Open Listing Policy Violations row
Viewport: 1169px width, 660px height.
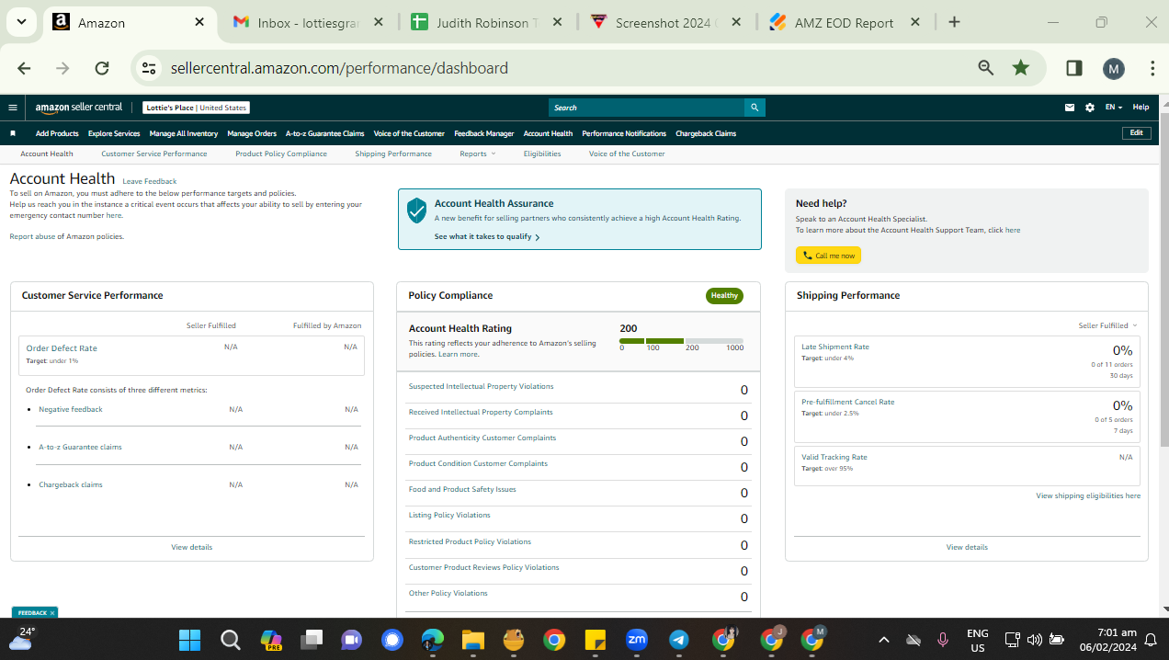click(x=578, y=518)
